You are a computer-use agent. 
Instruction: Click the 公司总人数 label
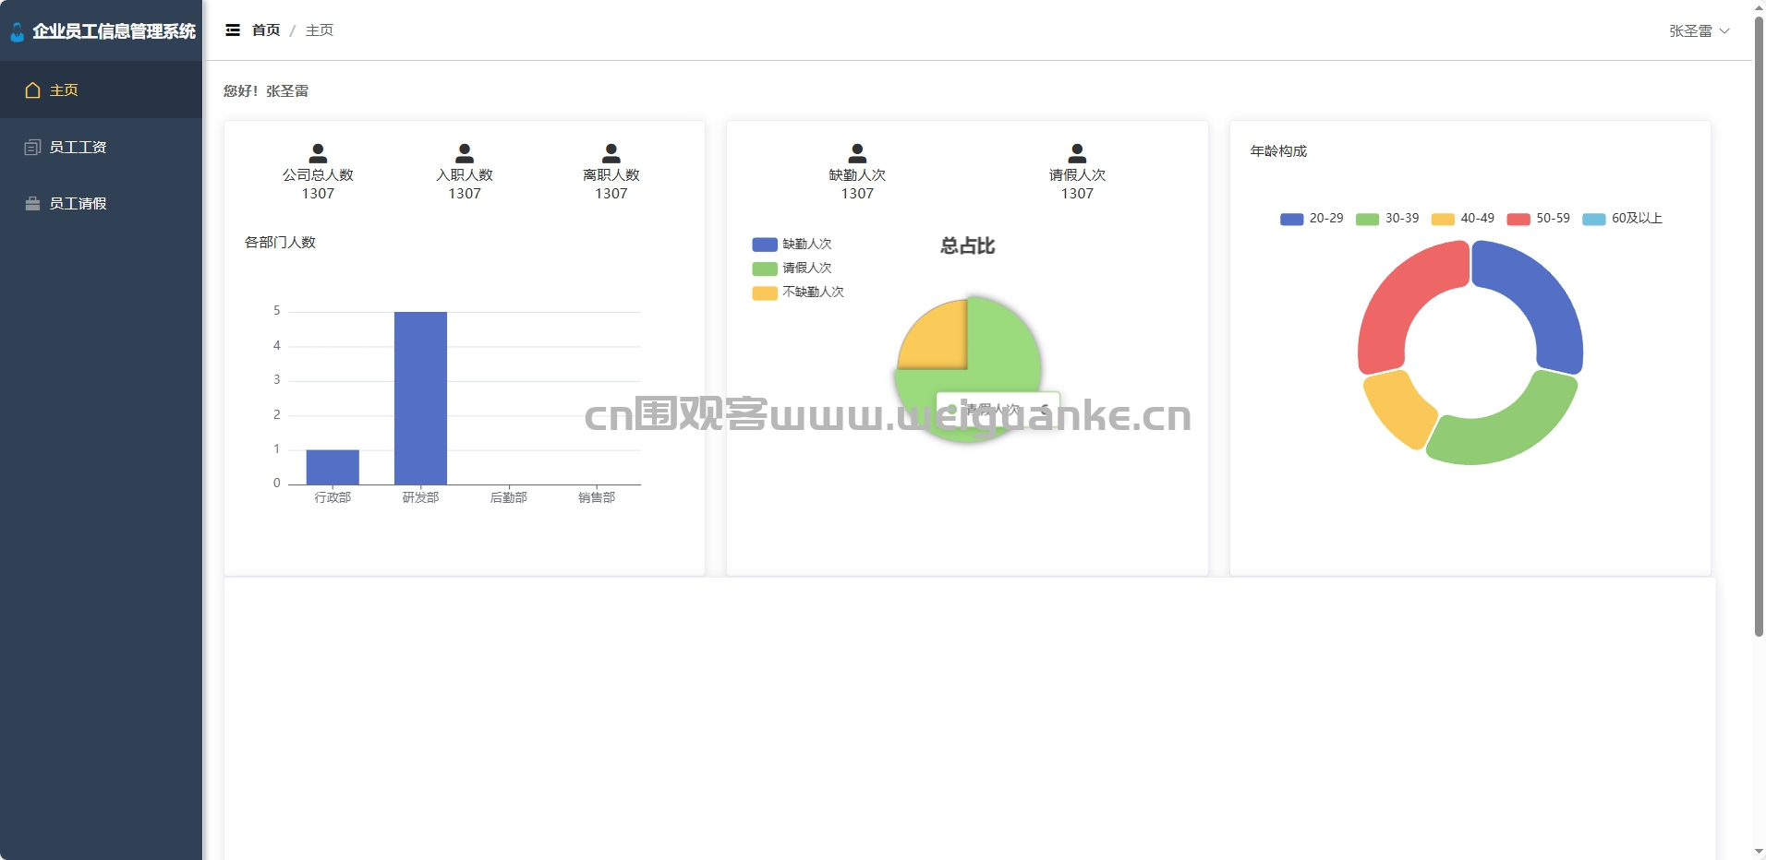pyautogui.click(x=318, y=174)
